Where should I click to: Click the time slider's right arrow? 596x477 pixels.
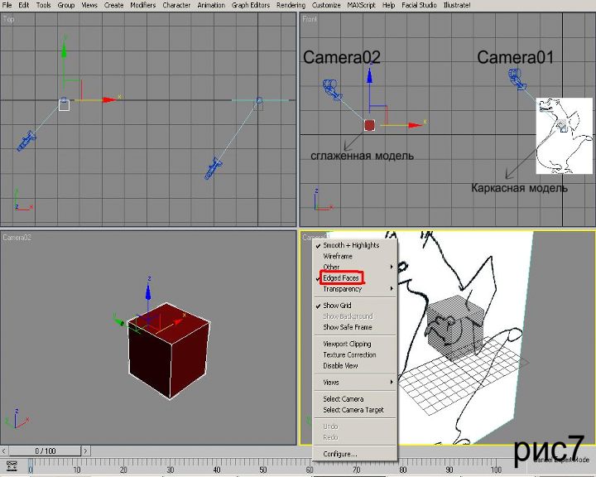coord(86,450)
